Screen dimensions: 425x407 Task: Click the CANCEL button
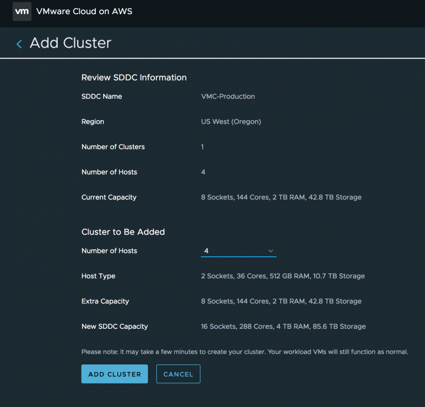coord(178,374)
